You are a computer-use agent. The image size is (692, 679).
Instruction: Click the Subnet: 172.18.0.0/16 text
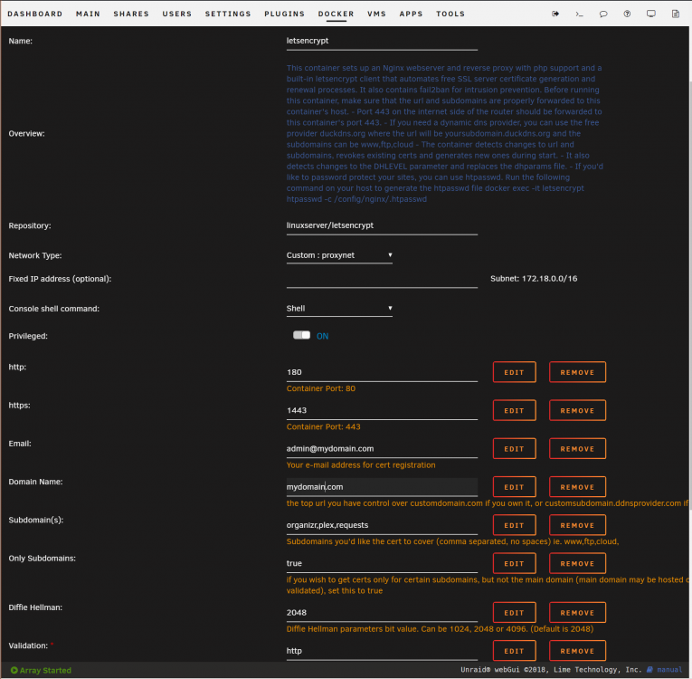(534, 279)
